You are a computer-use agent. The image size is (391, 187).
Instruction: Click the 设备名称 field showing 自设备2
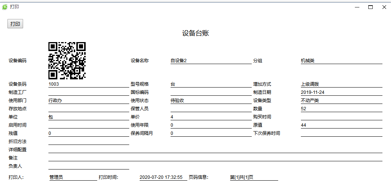click(x=211, y=61)
